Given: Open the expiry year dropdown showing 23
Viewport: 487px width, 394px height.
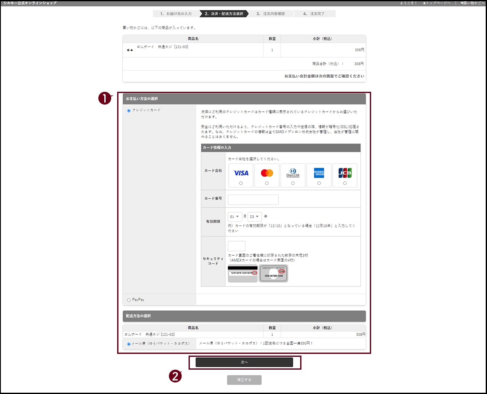Looking at the screenshot, I should coord(255,216).
